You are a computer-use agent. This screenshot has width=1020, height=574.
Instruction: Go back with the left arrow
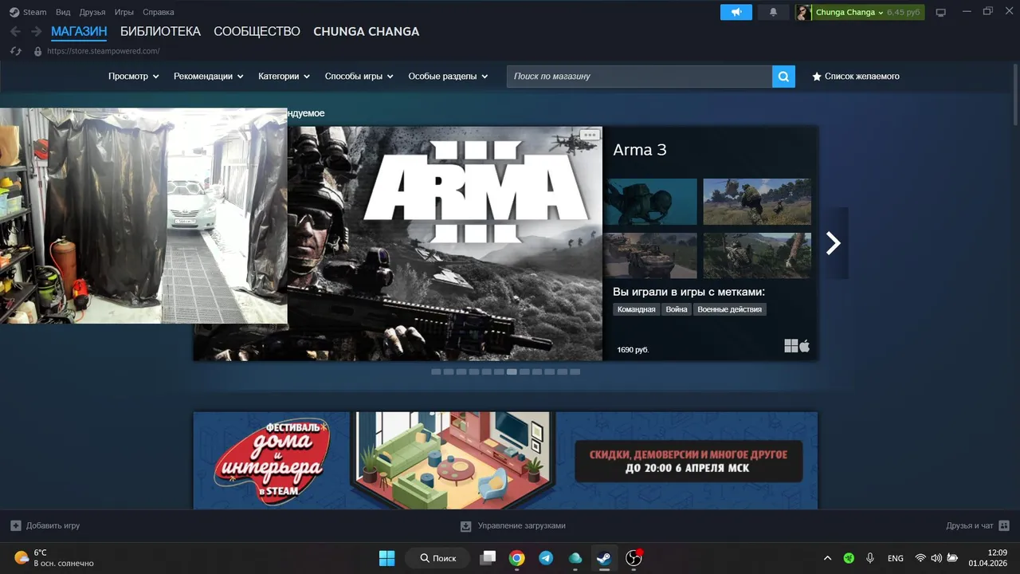click(x=16, y=31)
